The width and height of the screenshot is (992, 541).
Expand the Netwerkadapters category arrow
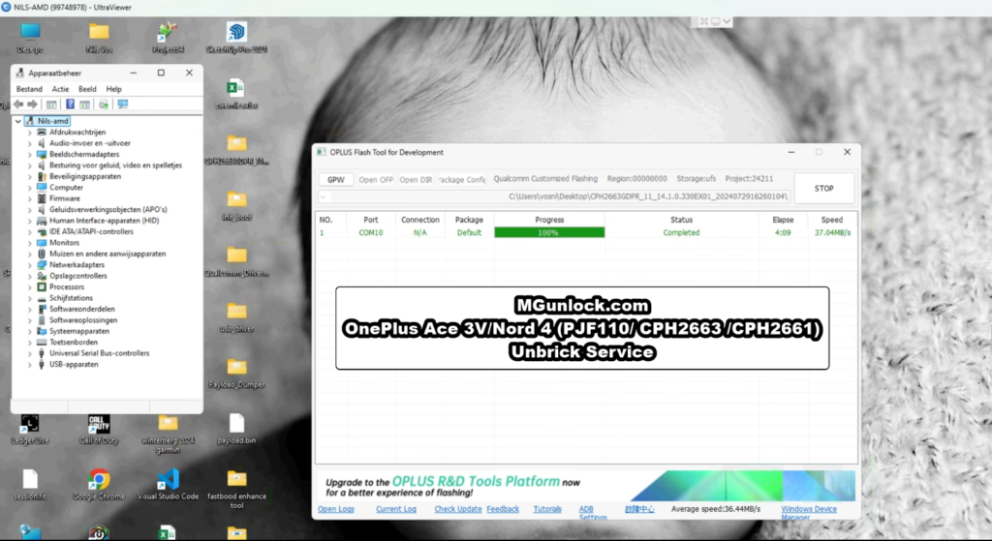pyautogui.click(x=29, y=265)
